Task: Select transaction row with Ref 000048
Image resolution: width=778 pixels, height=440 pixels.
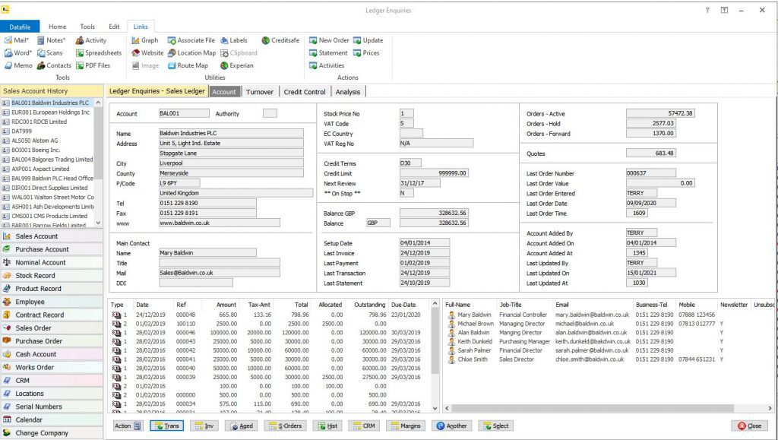Action: click(x=270, y=315)
